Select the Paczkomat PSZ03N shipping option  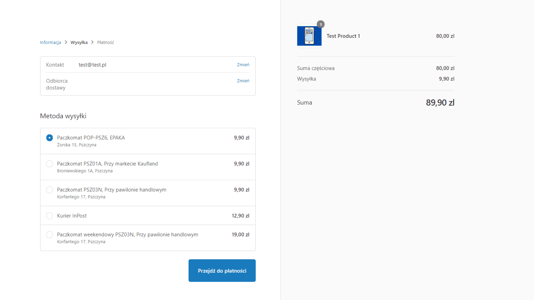[49, 190]
